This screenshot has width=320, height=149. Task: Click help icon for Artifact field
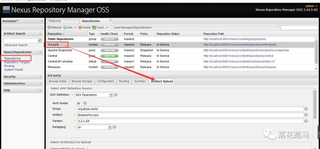point(306,115)
